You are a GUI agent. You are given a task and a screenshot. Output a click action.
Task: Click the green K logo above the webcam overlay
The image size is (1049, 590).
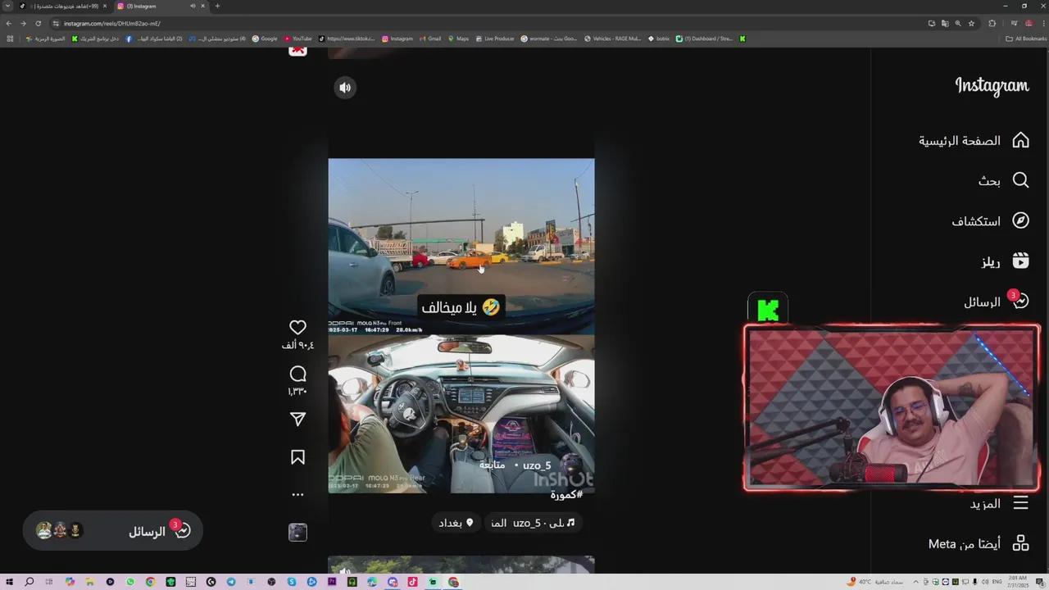coord(768,310)
